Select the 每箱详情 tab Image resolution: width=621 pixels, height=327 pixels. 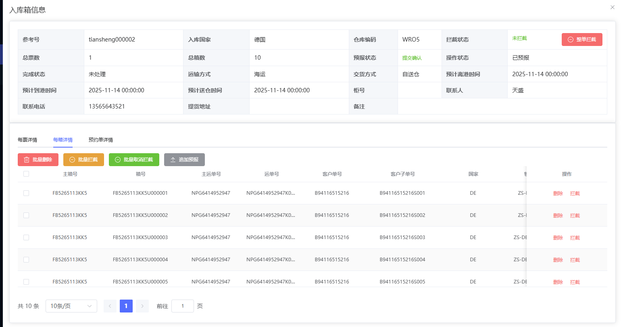coord(63,140)
